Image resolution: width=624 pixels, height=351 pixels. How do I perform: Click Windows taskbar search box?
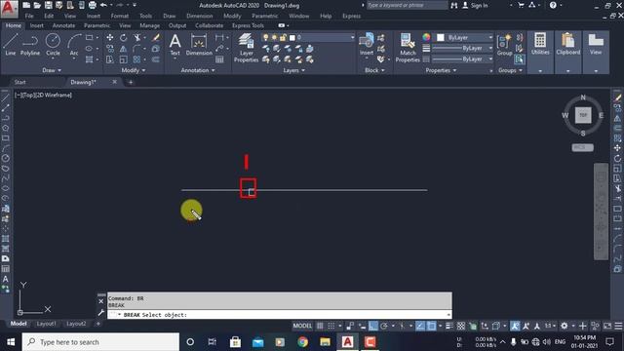tap(100, 342)
